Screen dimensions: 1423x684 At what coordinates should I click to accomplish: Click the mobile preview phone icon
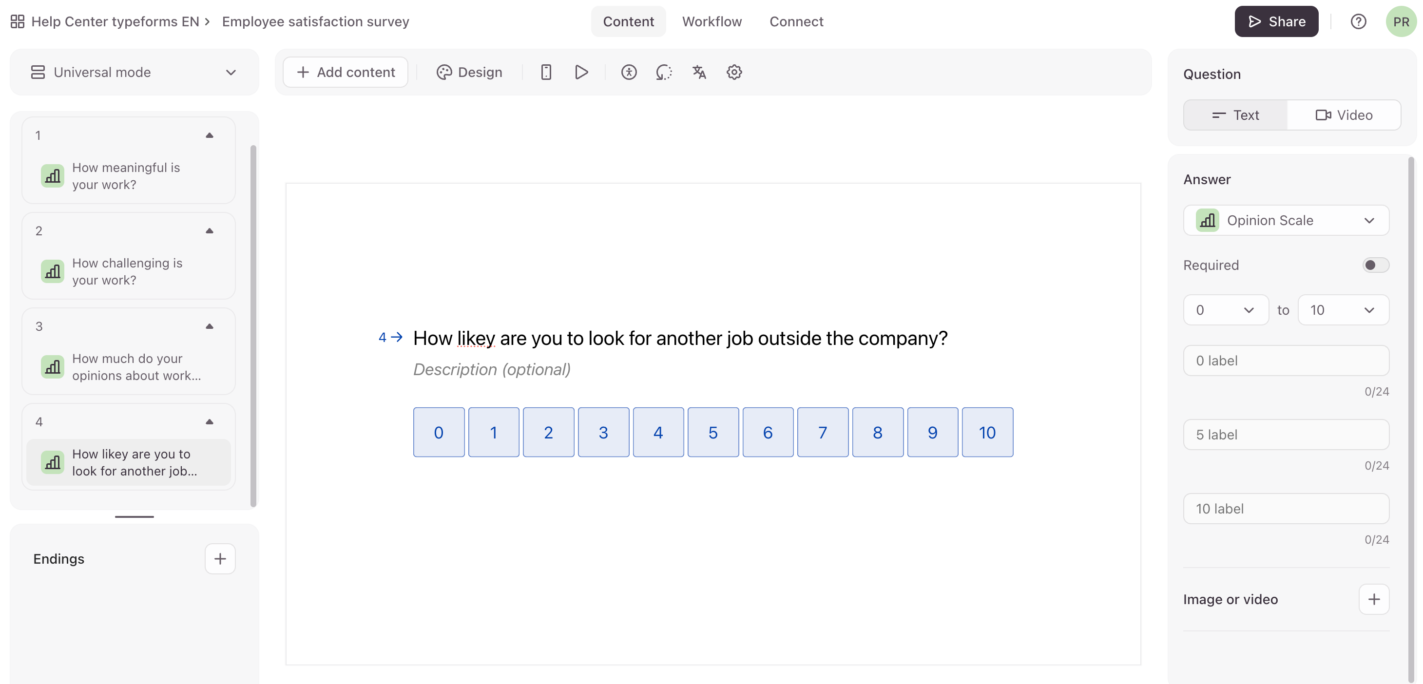click(x=546, y=72)
